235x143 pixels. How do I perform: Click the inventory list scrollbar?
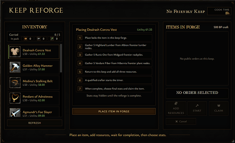tap(61, 58)
